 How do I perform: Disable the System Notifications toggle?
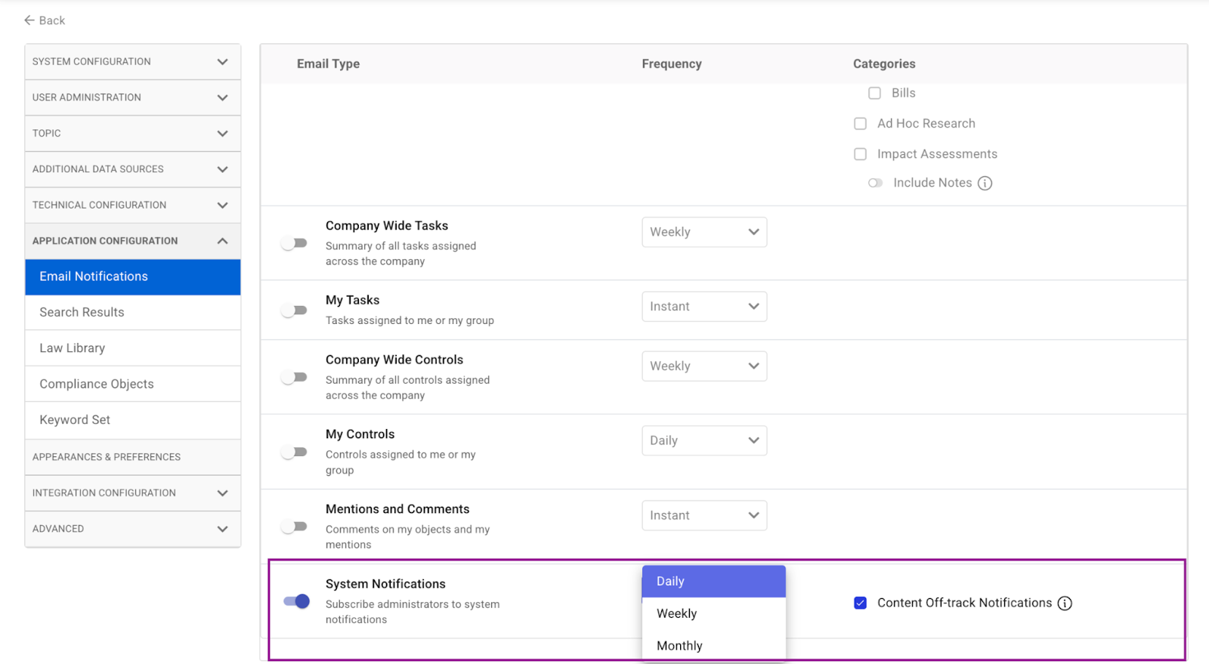[296, 601]
